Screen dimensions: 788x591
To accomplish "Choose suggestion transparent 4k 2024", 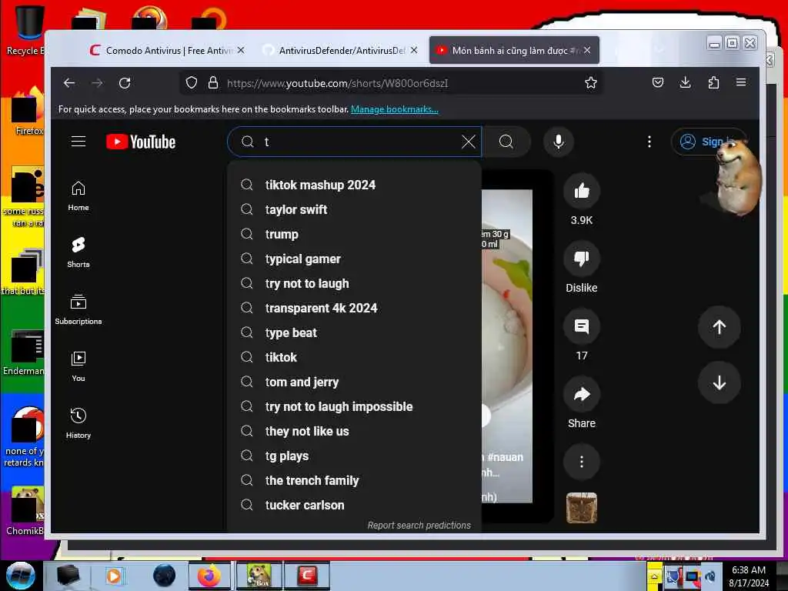I will coord(355,308).
